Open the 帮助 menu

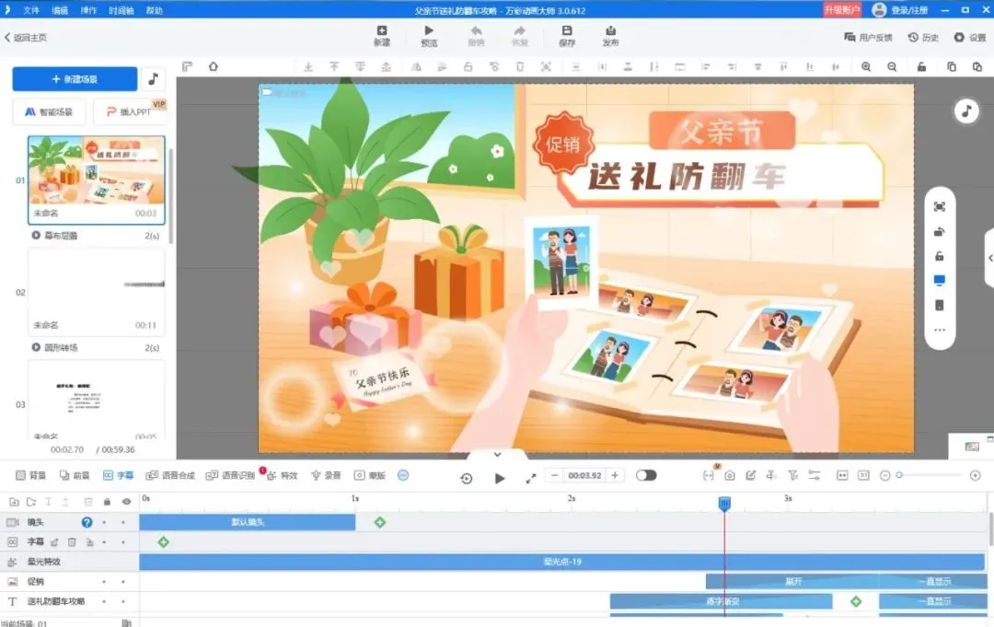click(154, 10)
